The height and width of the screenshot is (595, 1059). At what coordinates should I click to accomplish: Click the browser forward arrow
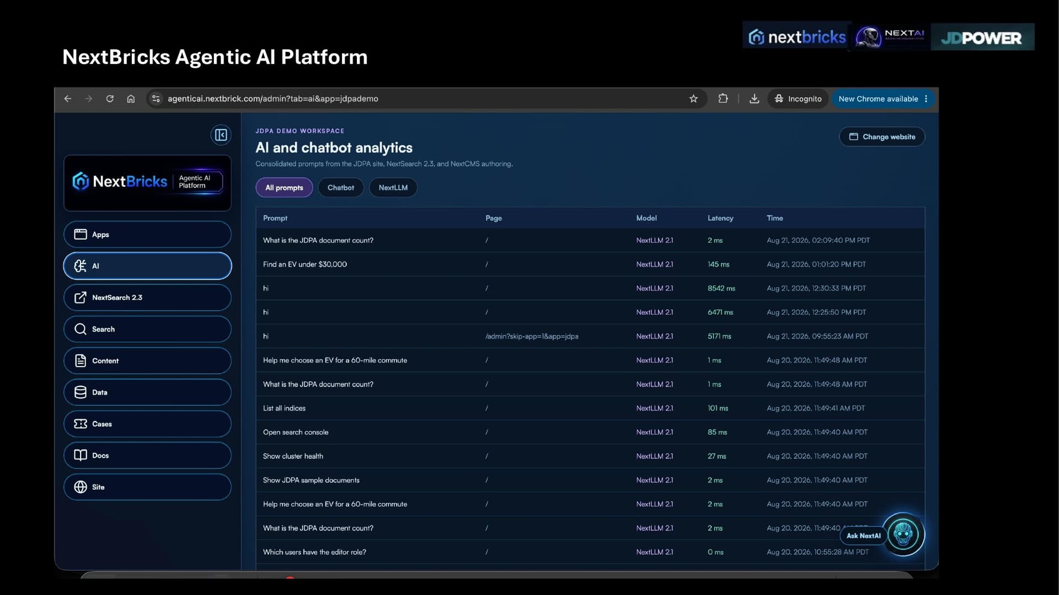89,99
